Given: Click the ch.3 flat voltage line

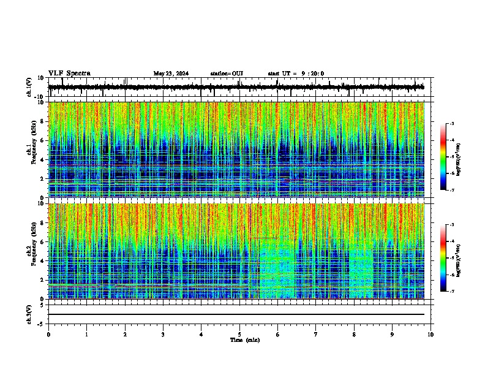Looking at the screenshot, I should [236, 314].
